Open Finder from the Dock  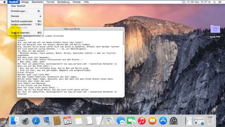point(15,121)
